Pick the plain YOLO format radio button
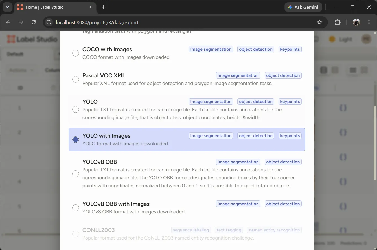377x250 pixels. pos(76,109)
